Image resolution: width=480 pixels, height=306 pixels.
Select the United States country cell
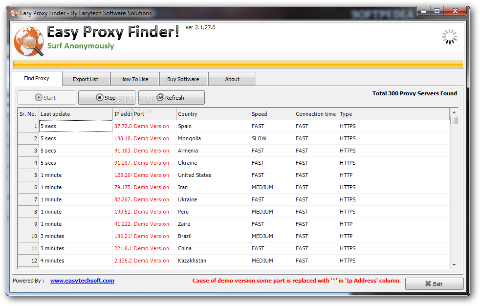coord(213,175)
